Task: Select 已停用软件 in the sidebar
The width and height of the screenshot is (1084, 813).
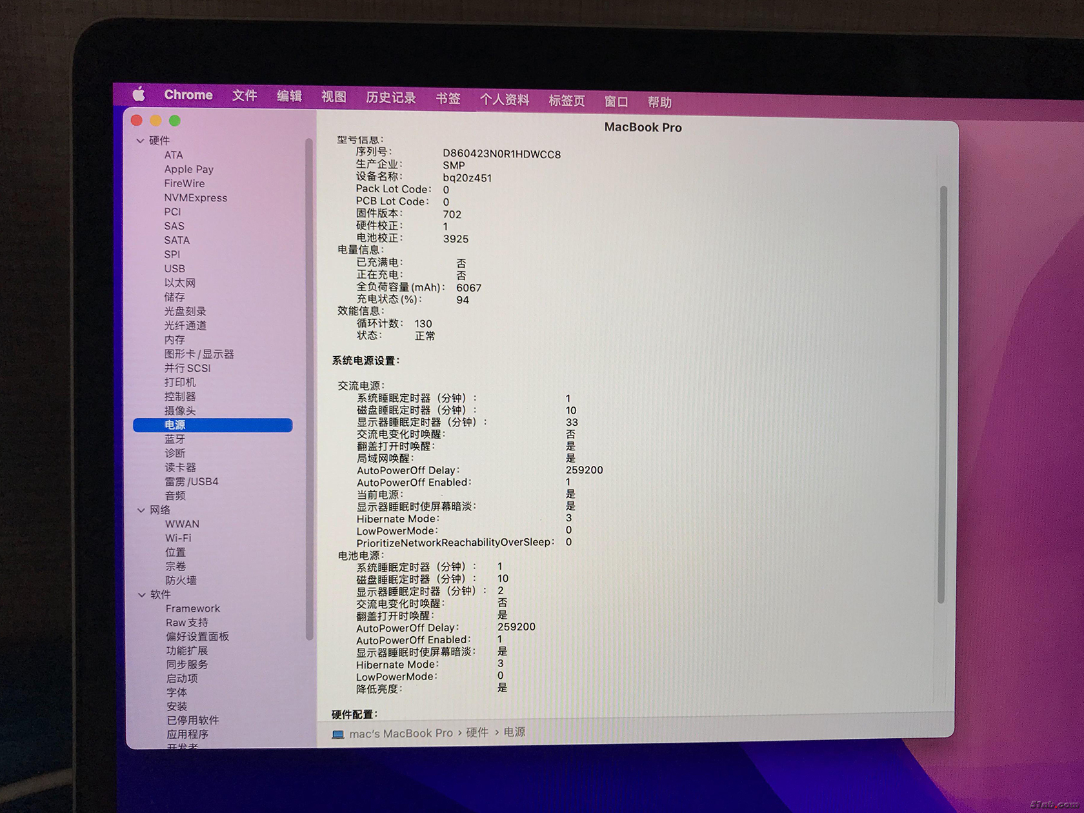Action: tap(193, 720)
